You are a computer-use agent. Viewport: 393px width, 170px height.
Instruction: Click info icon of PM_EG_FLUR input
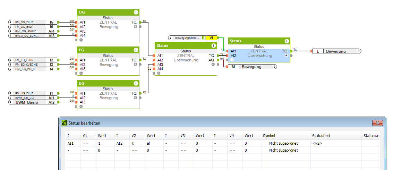click(10, 60)
